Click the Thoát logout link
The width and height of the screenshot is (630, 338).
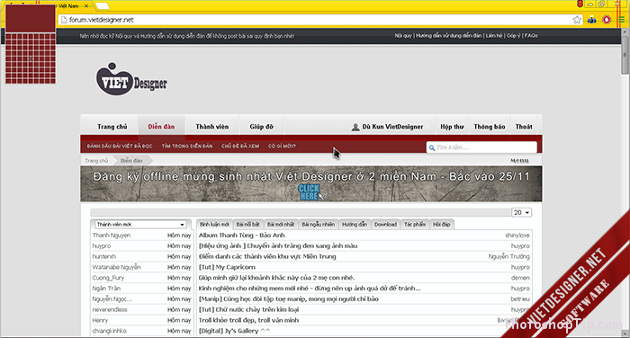(x=524, y=127)
